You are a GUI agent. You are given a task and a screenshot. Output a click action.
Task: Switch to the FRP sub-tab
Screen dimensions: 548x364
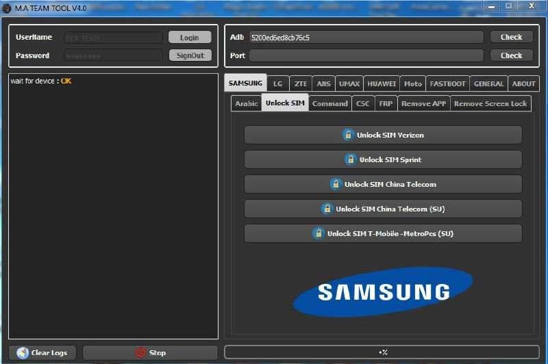386,103
